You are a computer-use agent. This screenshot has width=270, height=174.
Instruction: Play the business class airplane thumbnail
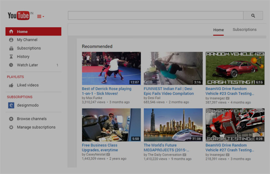pos(111,125)
